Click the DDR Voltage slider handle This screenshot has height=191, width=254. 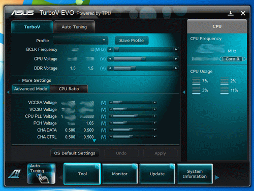point(133,68)
